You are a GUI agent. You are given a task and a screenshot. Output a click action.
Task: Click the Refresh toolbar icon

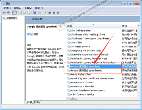point(25,12)
